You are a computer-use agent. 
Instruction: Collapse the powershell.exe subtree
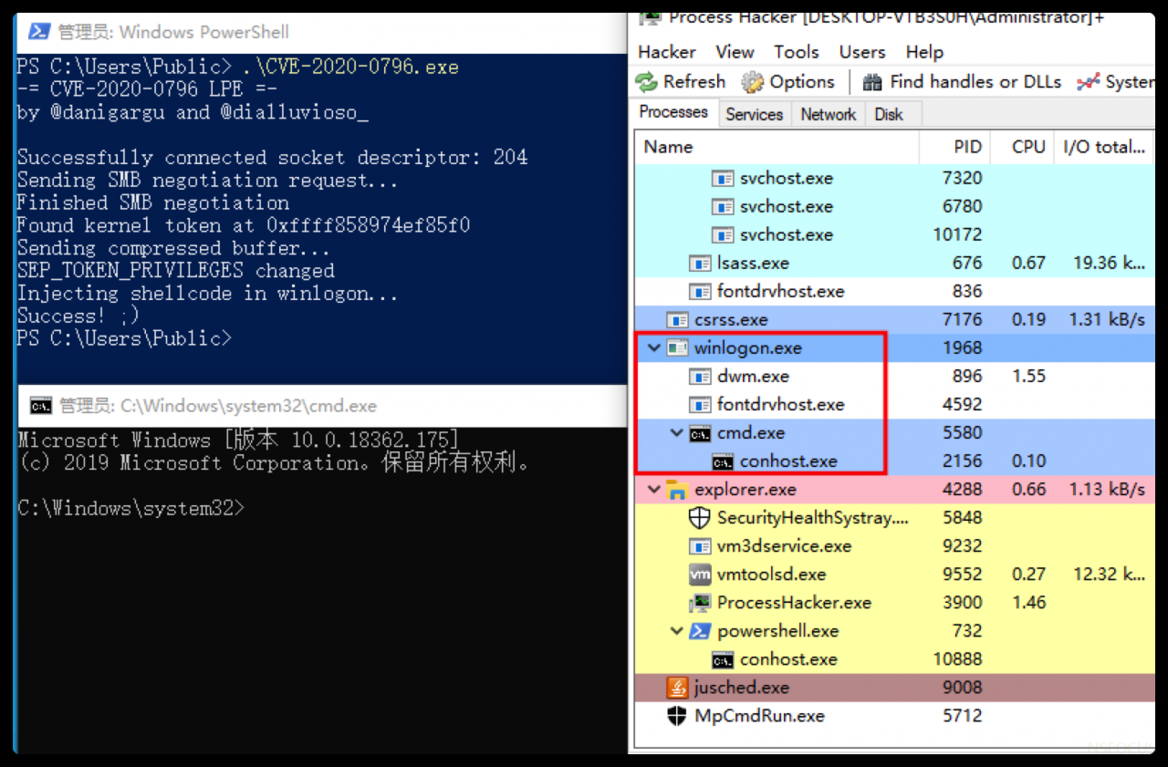tap(676, 631)
